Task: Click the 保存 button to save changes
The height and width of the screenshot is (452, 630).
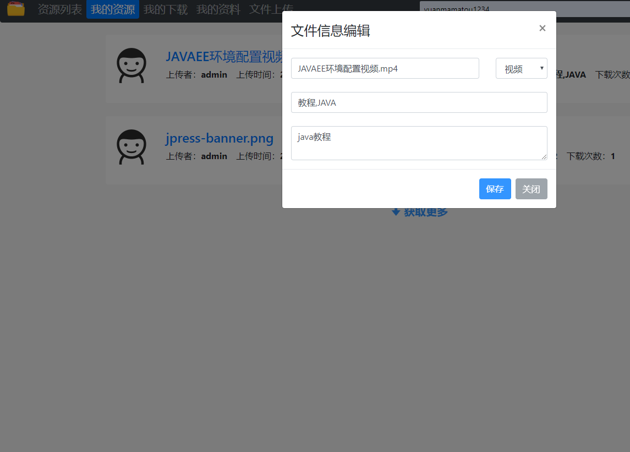Action: [495, 189]
